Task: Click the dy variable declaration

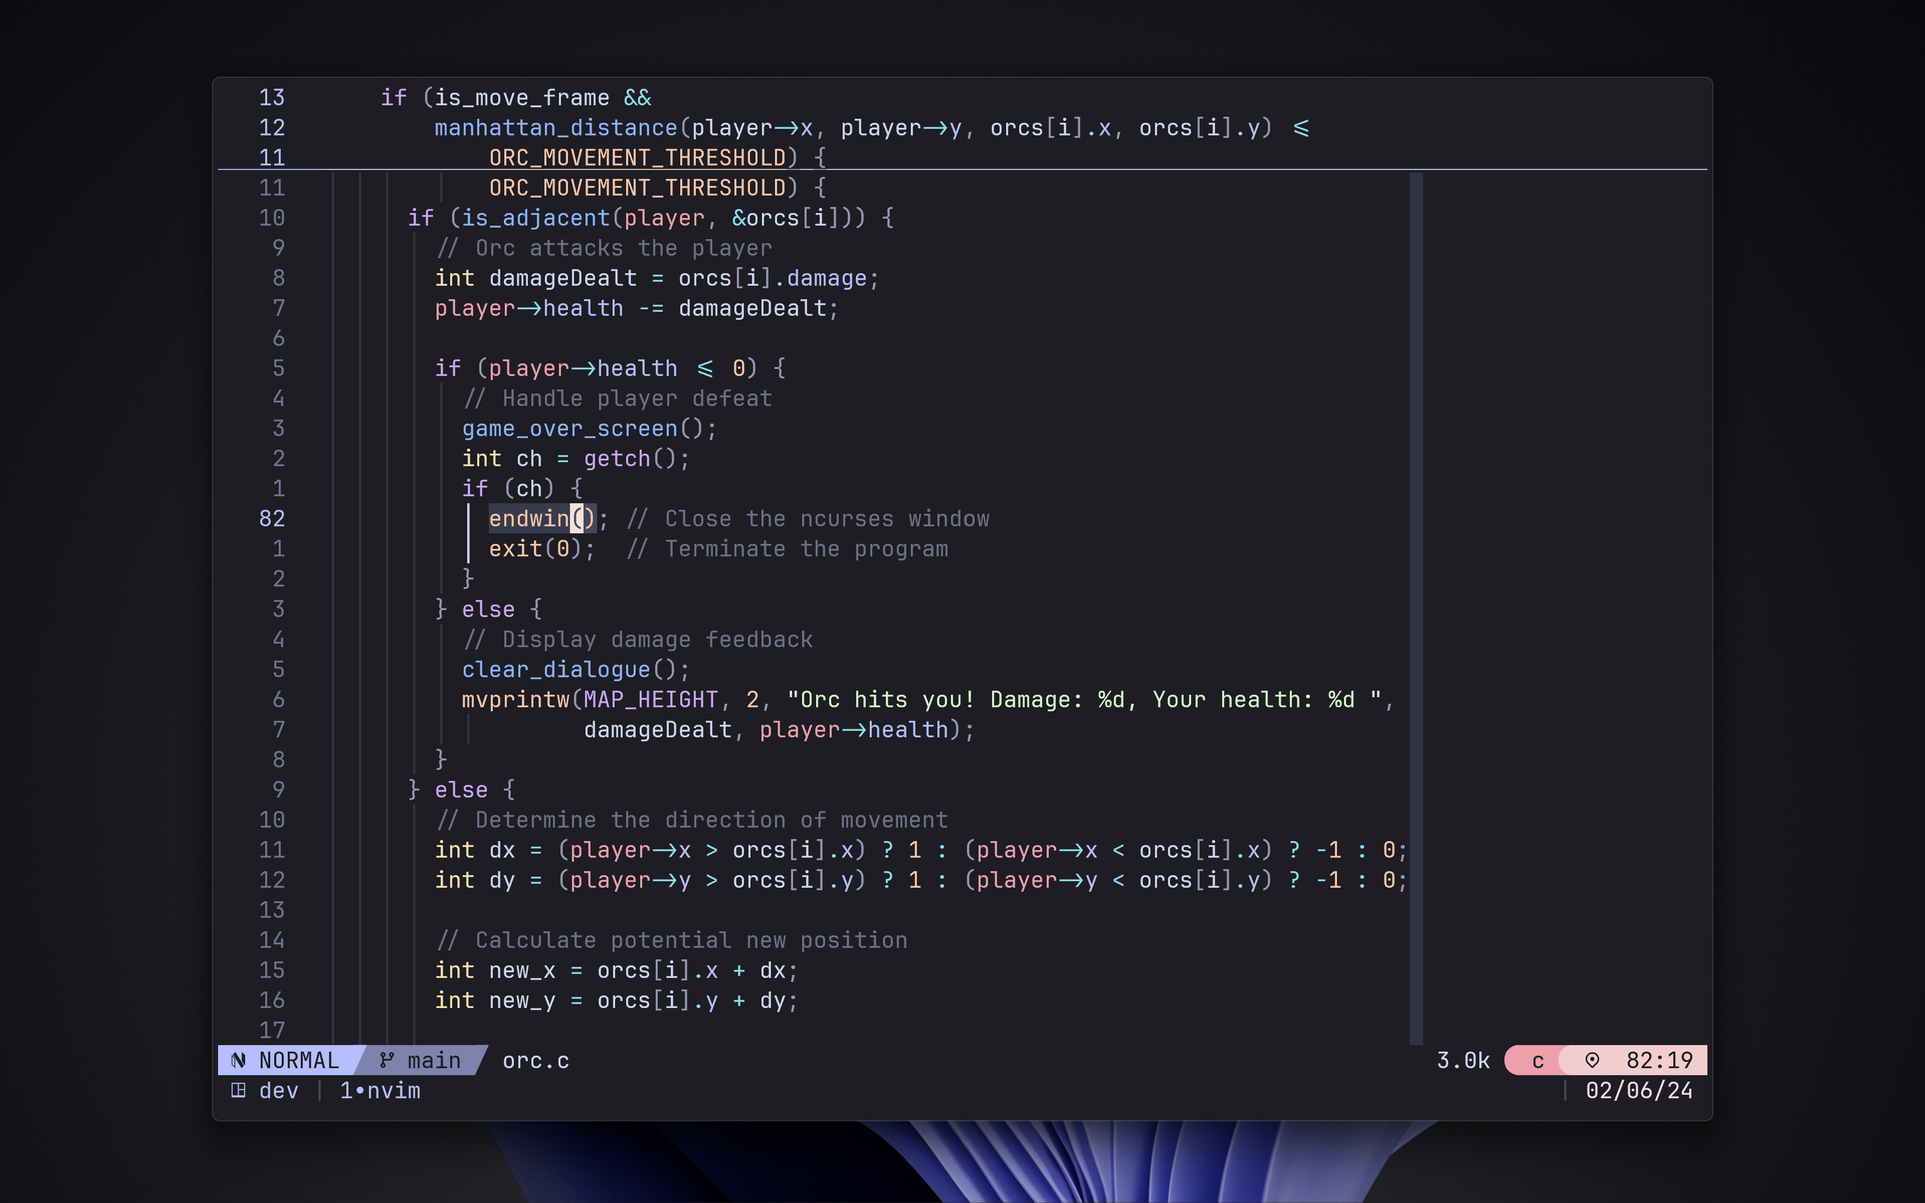Action: (921, 881)
